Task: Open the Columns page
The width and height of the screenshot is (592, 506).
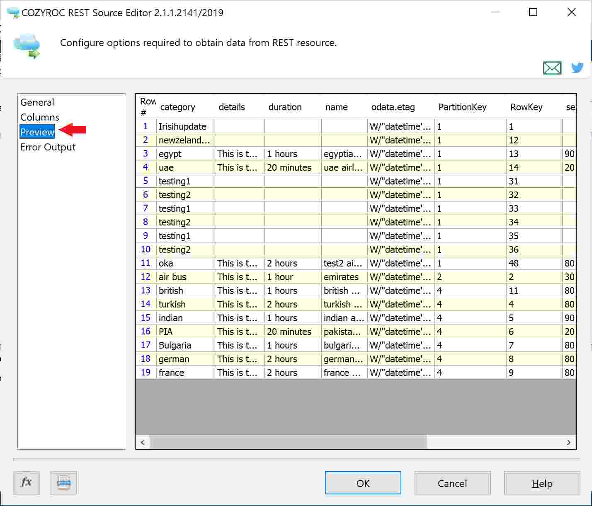Action: click(40, 117)
